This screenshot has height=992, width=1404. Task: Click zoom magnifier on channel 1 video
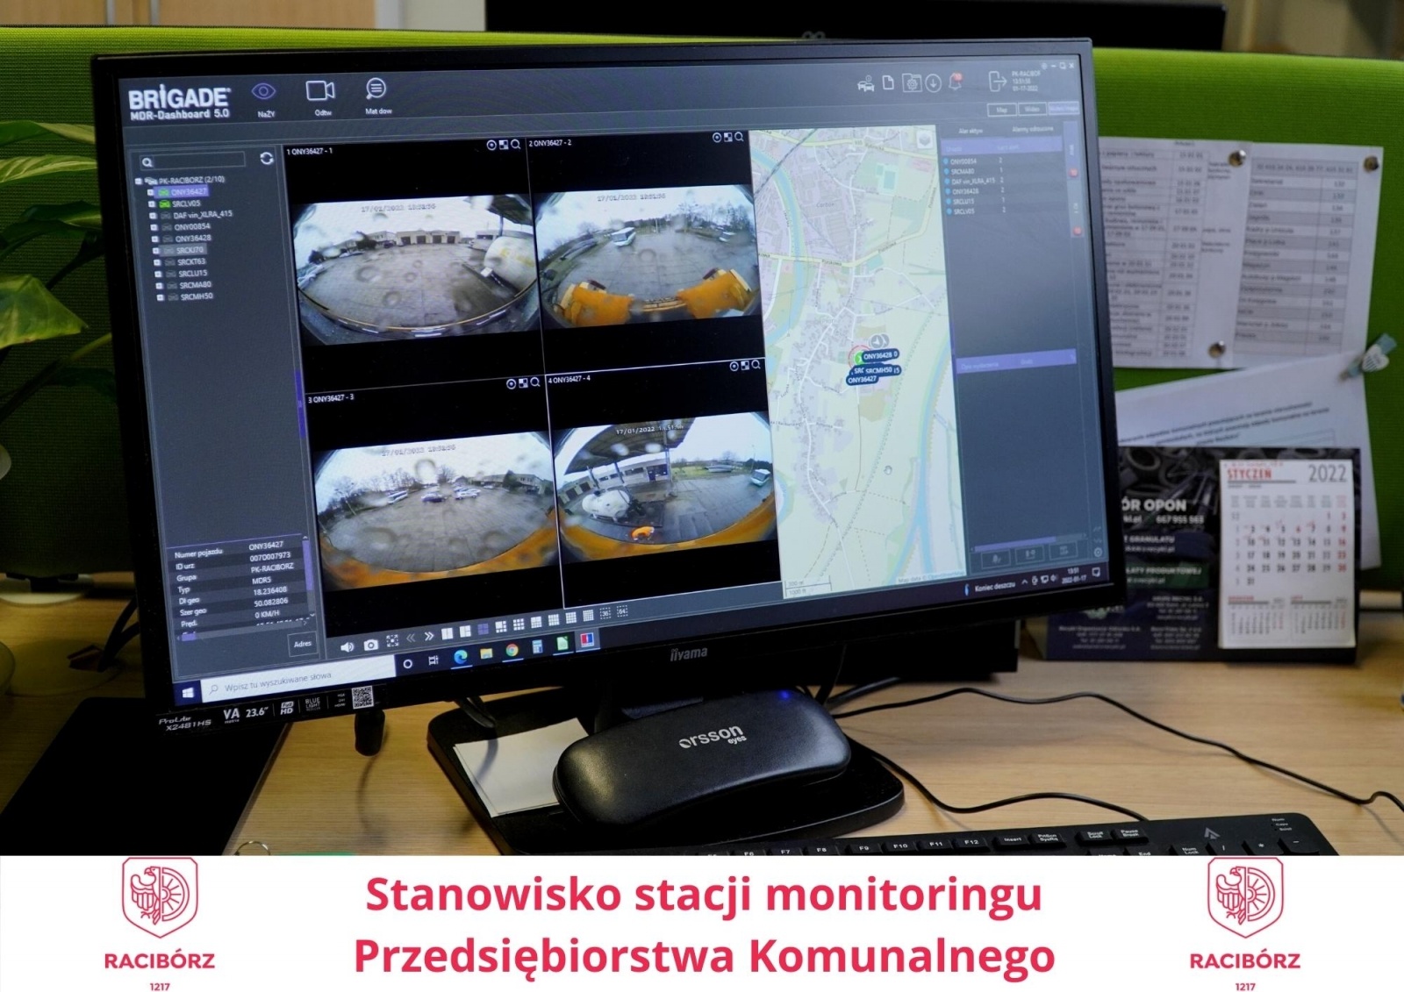[x=516, y=145]
